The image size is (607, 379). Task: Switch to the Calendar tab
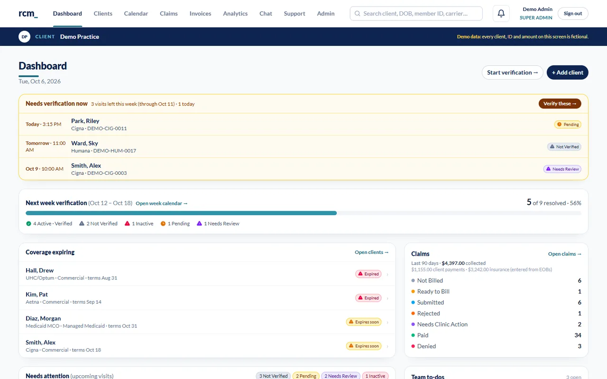pyautogui.click(x=136, y=13)
